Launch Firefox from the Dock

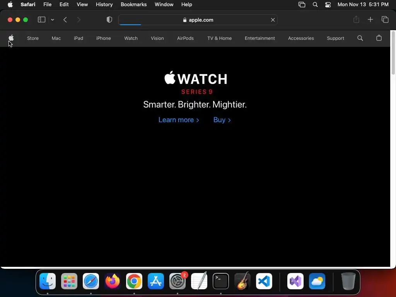point(113,281)
